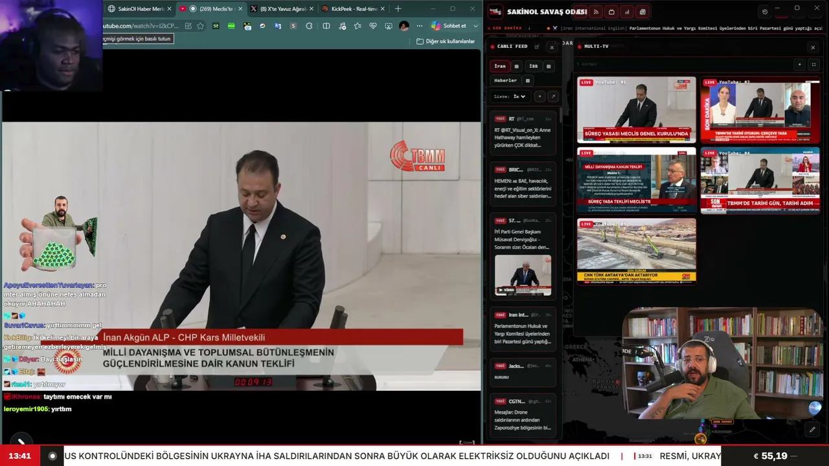Click the pencil edit button on the map
Image resolution: width=829 pixels, height=466 pixels.
coord(812,429)
